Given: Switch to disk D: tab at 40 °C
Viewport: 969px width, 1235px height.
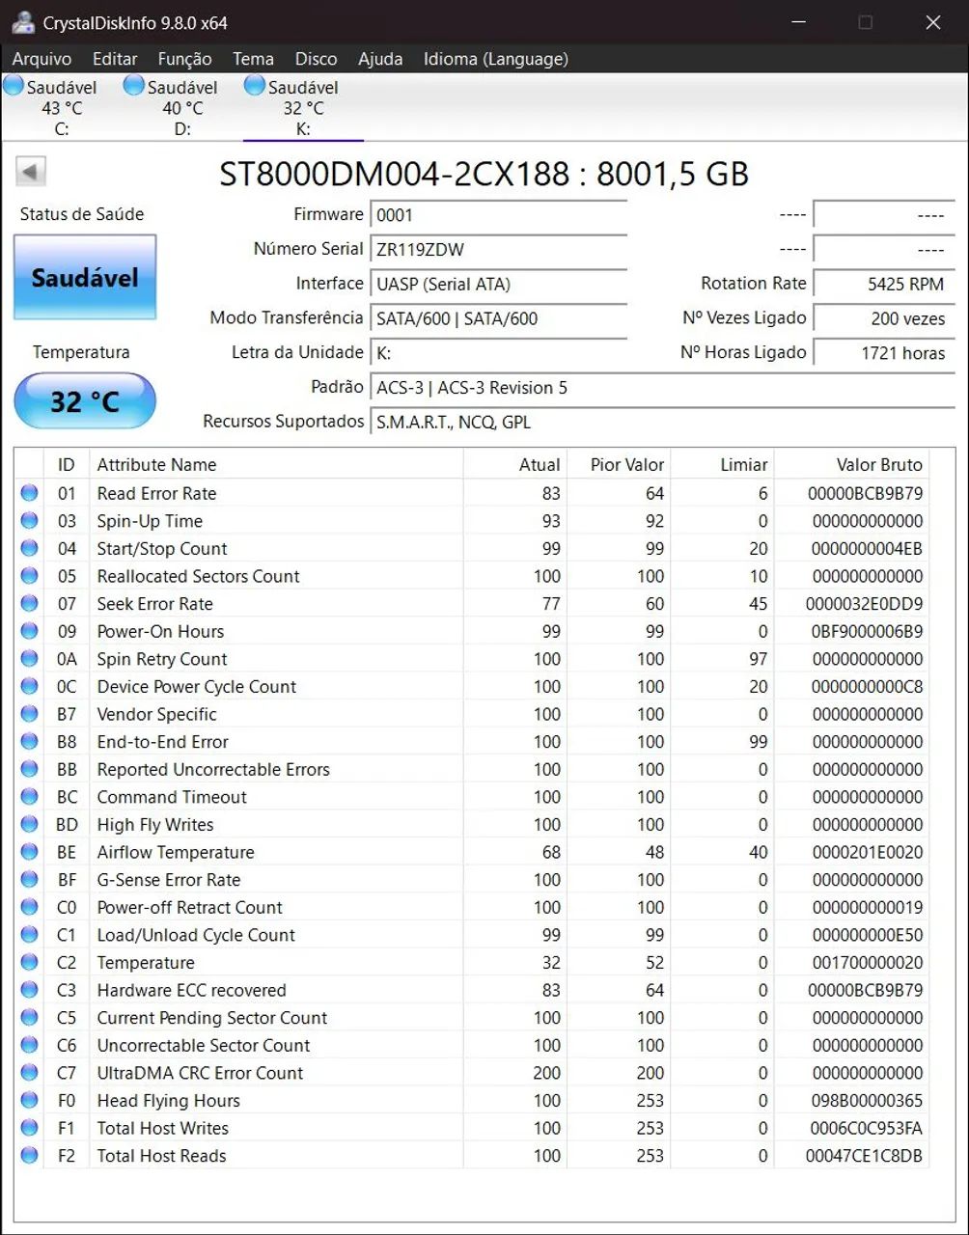Looking at the screenshot, I should [181, 107].
